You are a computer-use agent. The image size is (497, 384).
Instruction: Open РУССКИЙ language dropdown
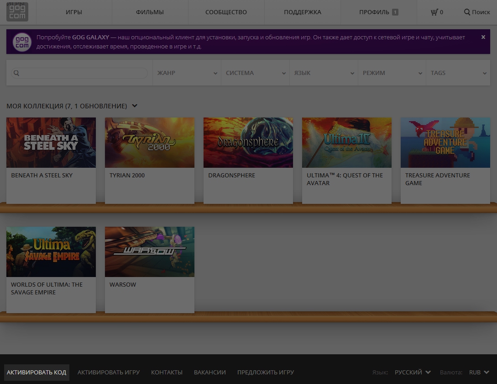(413, 372)
